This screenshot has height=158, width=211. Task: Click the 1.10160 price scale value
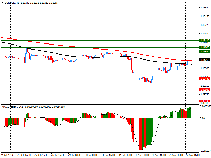(205, 86)
